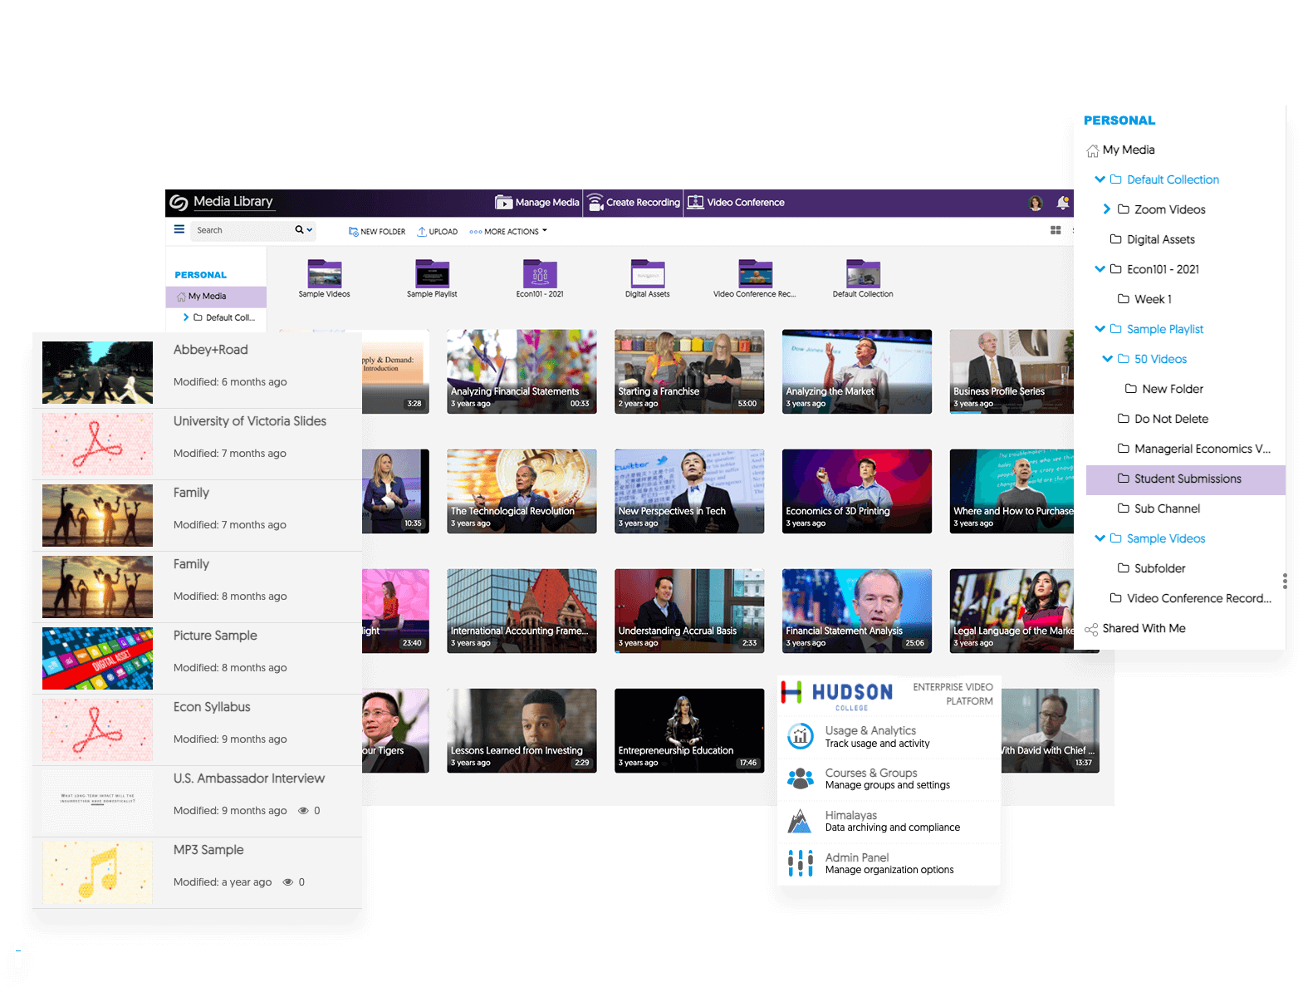Open Economics of 3D Printing video thumbnail
The image size is (1303, 992).
857,491
